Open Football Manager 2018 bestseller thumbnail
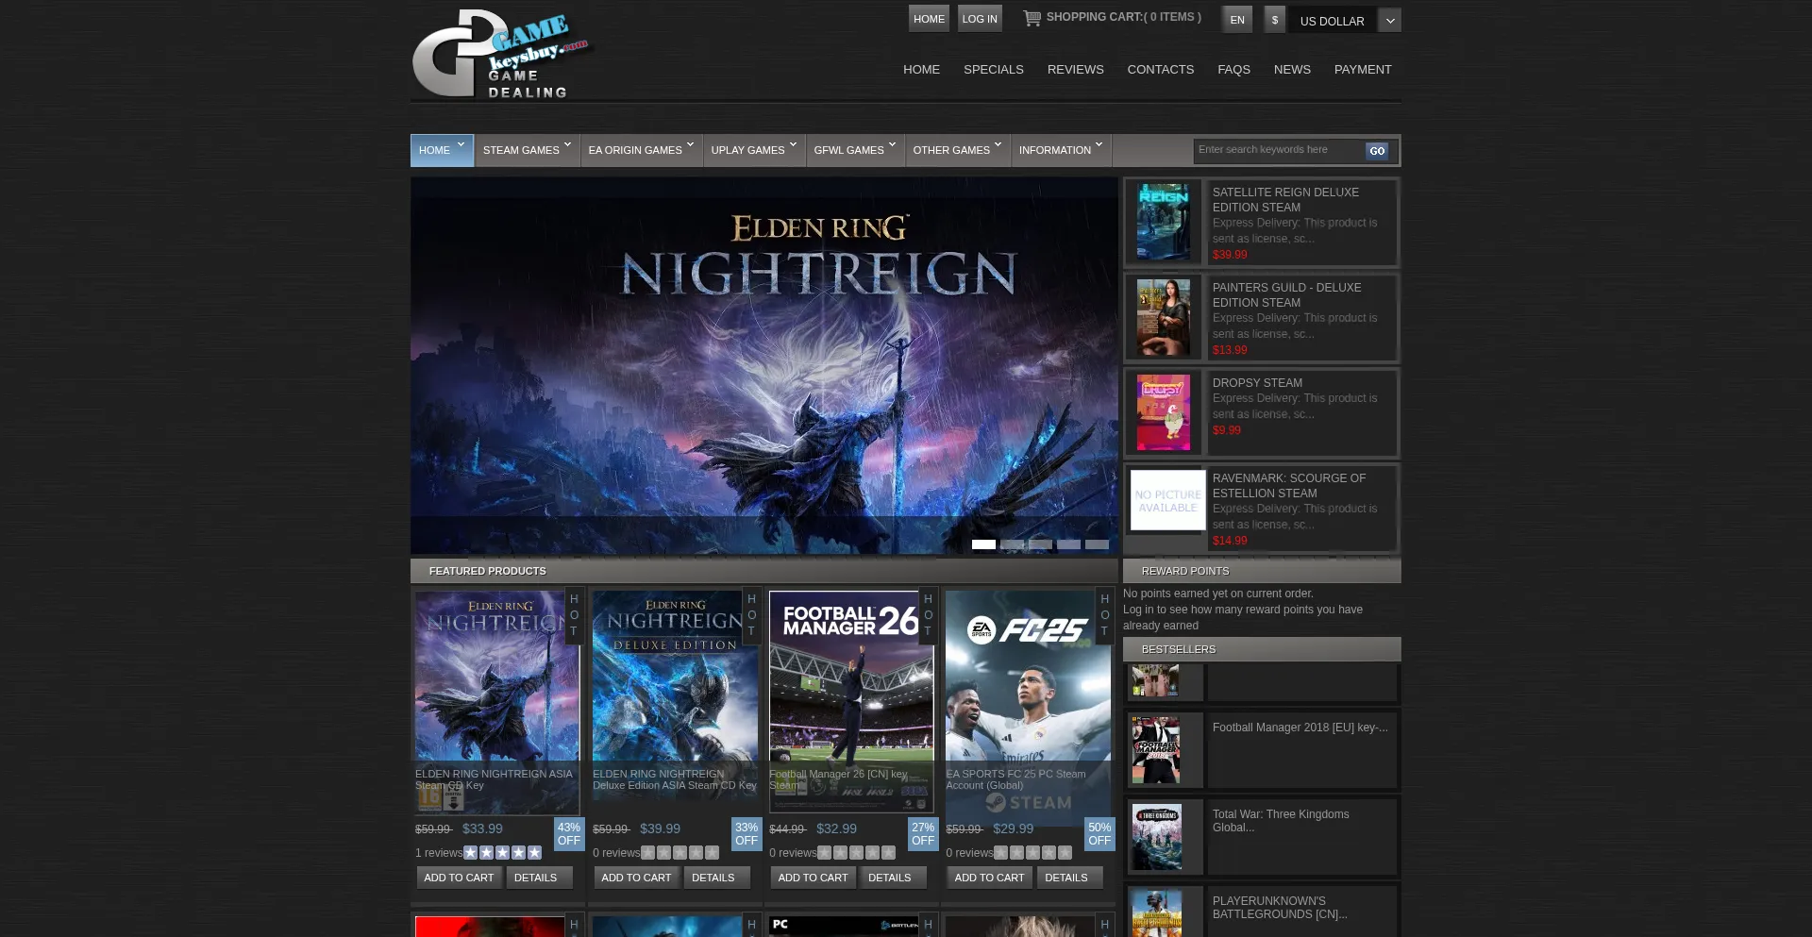This screenshot has height=937, width=1812. pos(1156,750)
